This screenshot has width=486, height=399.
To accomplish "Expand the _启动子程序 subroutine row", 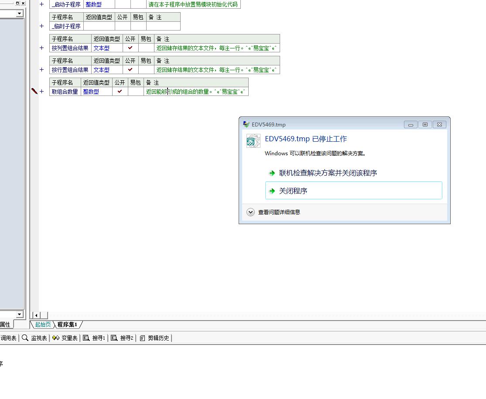I will [x=41, y=4].
